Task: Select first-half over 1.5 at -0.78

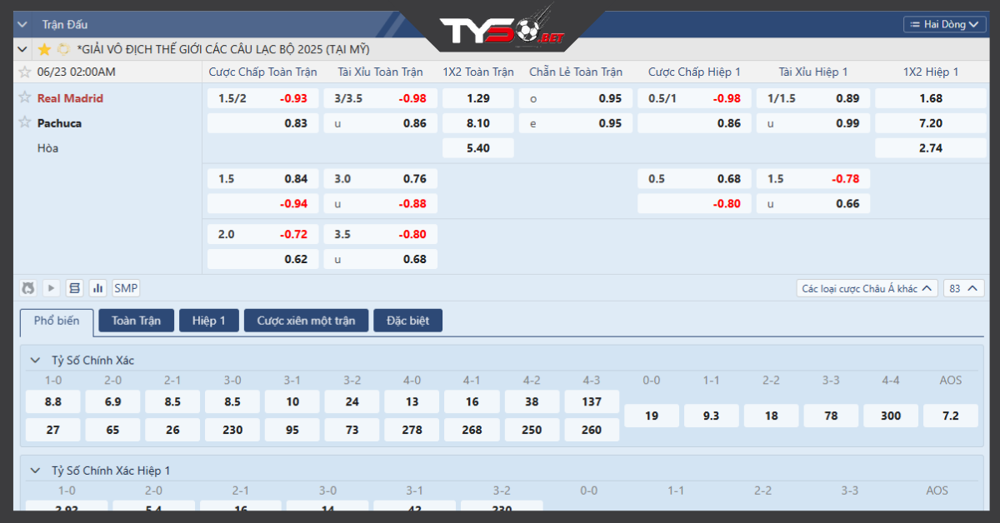Action: (813, 179)
